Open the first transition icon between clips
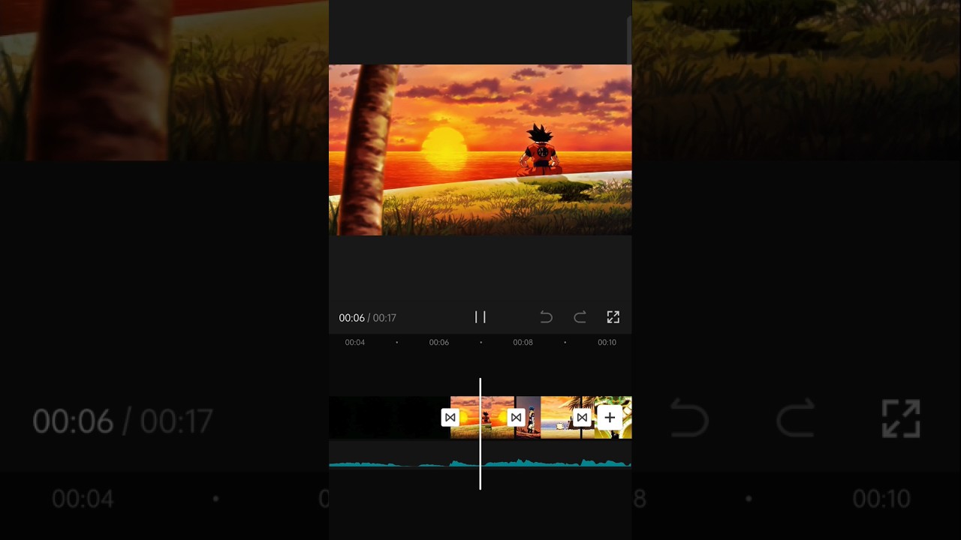Viewport: 961px width, 540px height. (450, 417)
